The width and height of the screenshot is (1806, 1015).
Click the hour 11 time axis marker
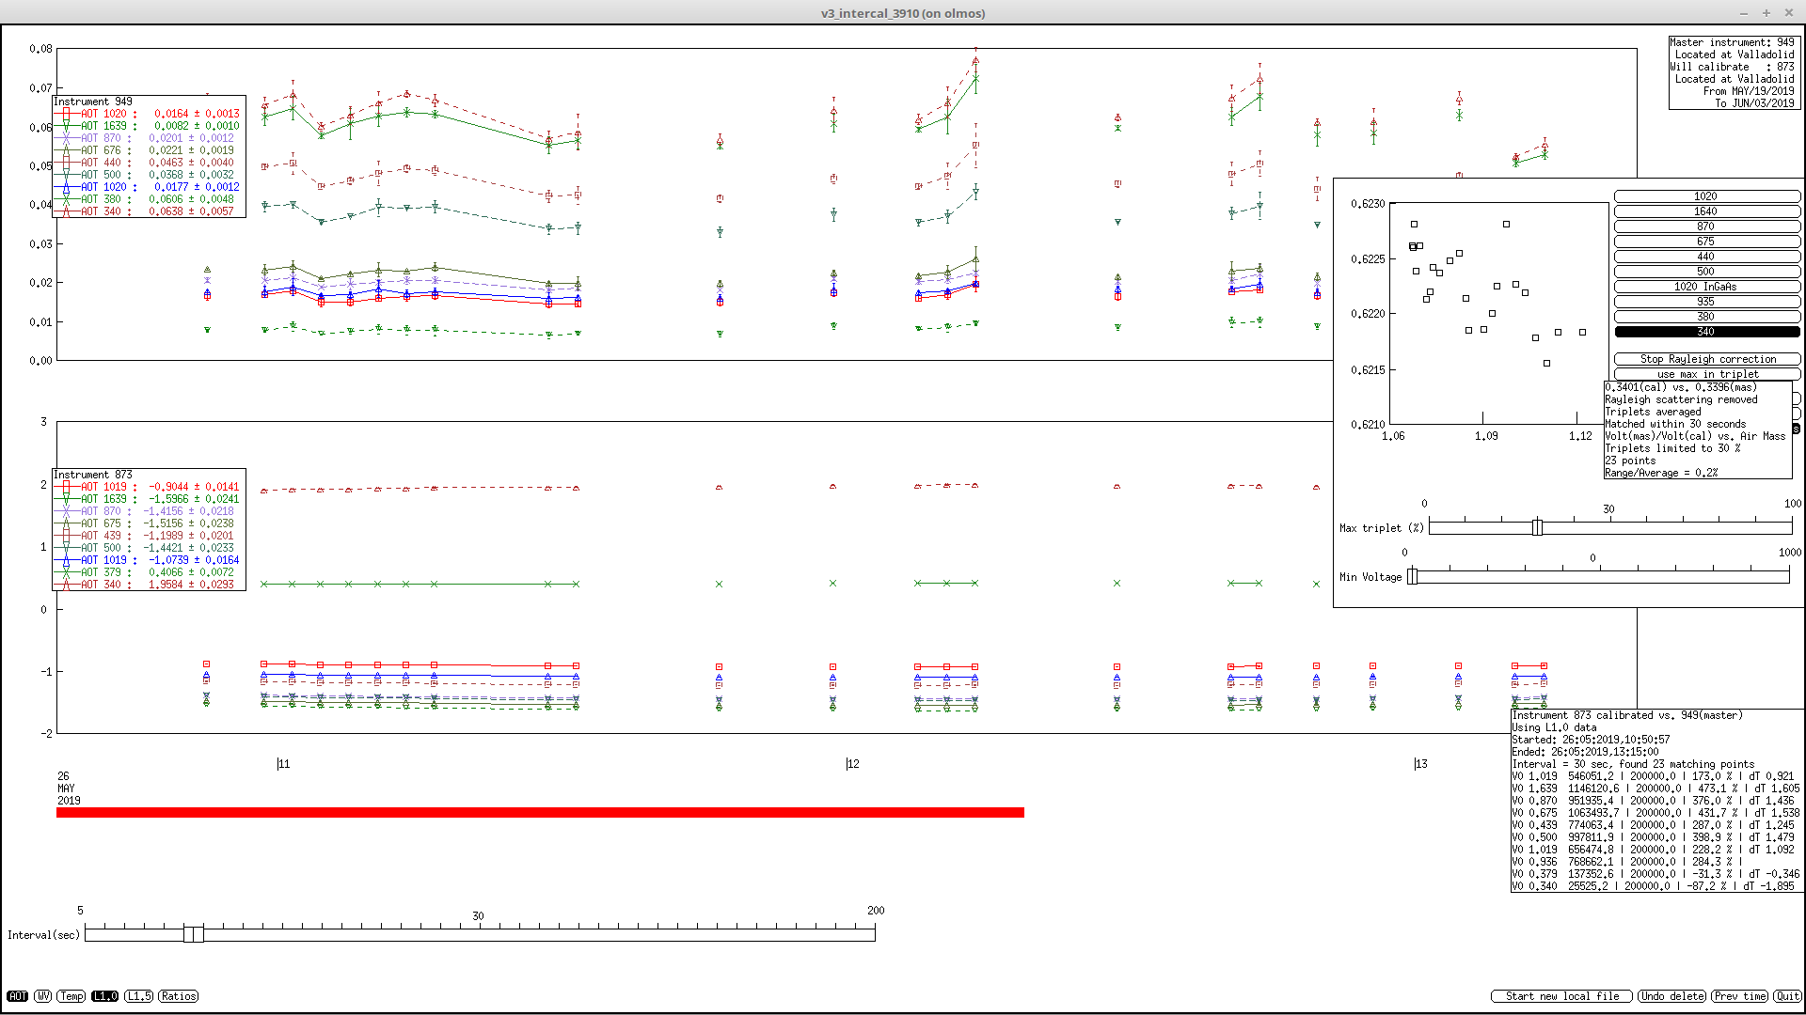(x=283, y=764)
